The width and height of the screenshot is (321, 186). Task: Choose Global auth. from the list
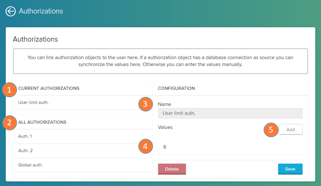[30, 165]
